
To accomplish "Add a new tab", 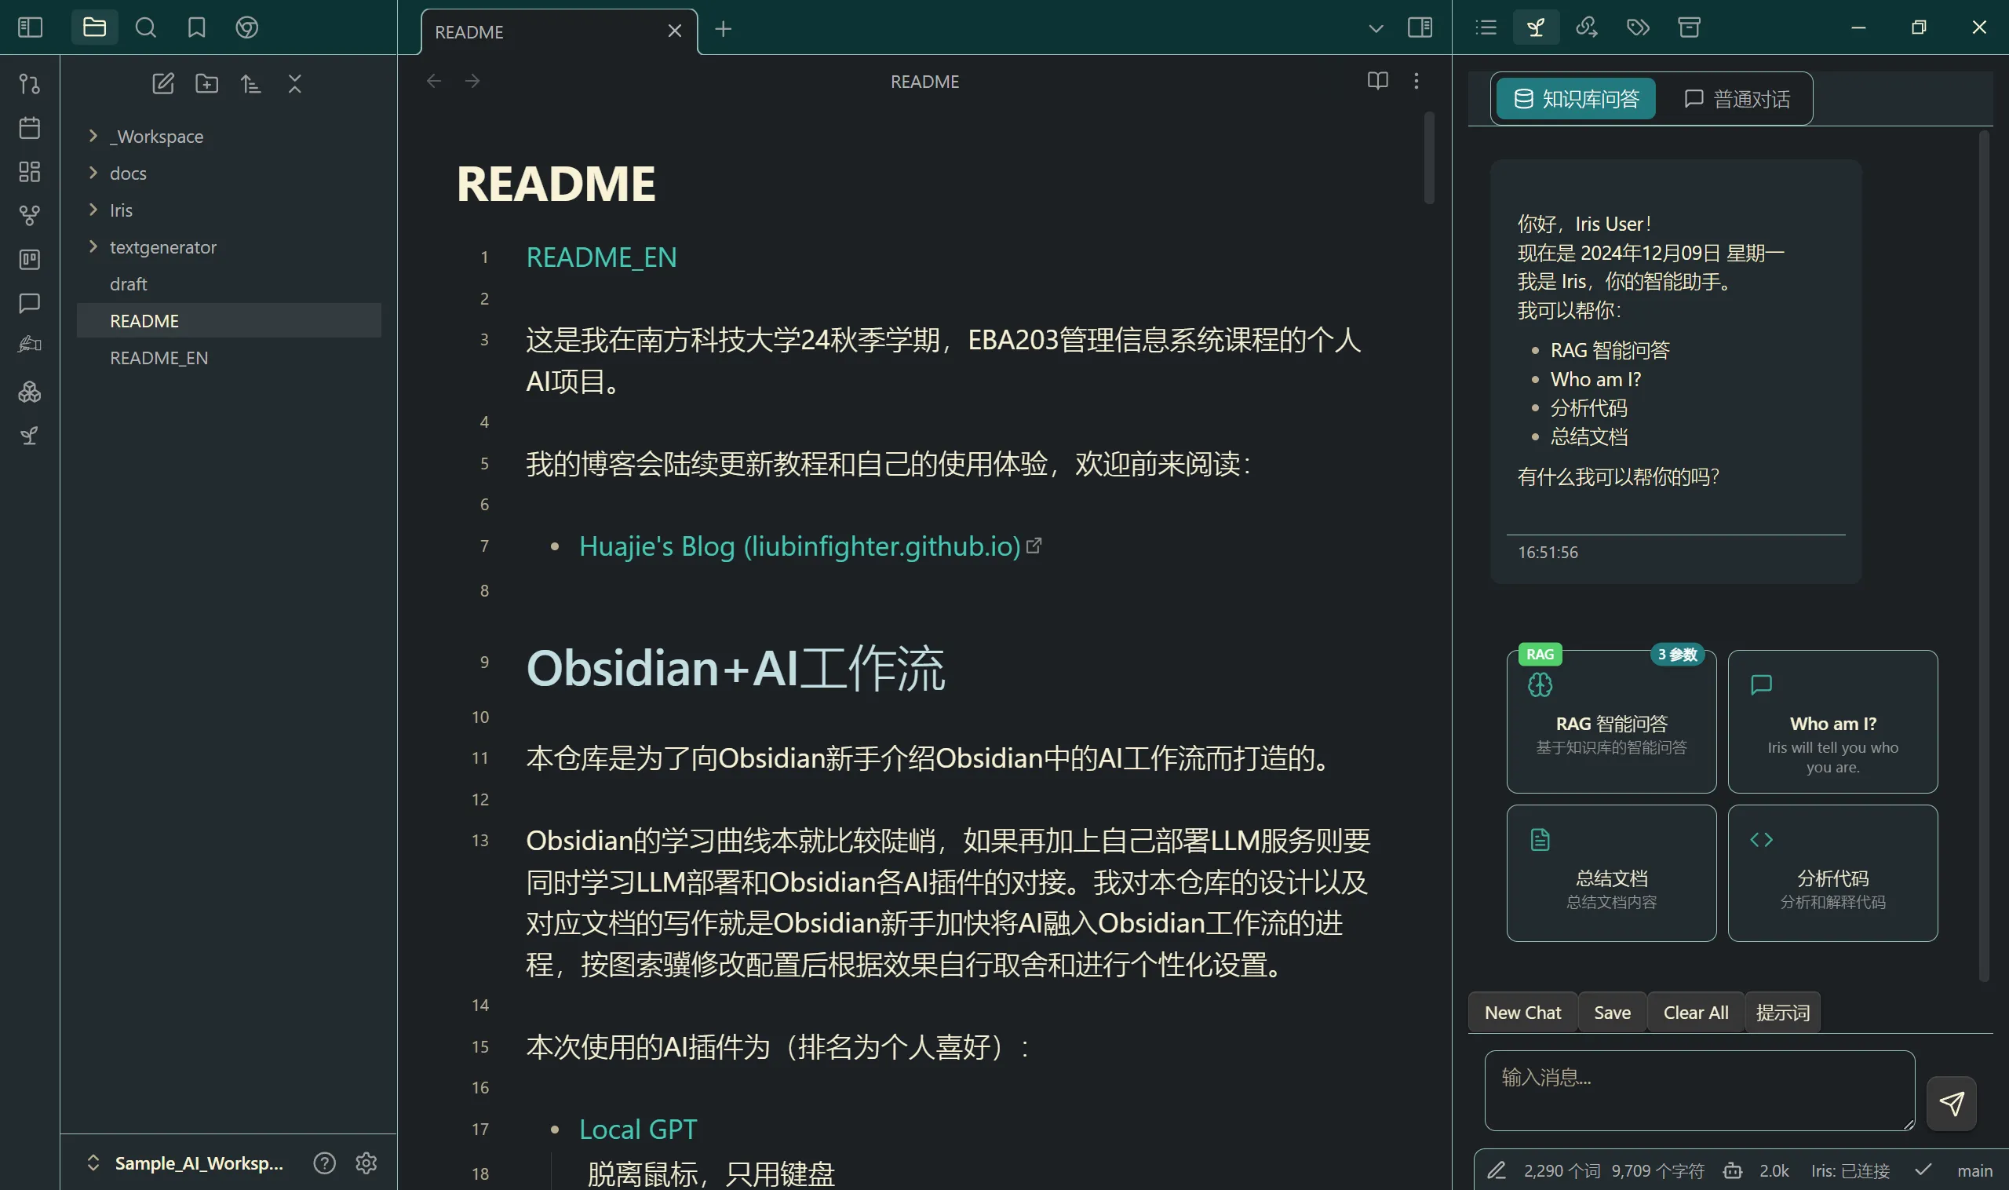I will 723,29.
